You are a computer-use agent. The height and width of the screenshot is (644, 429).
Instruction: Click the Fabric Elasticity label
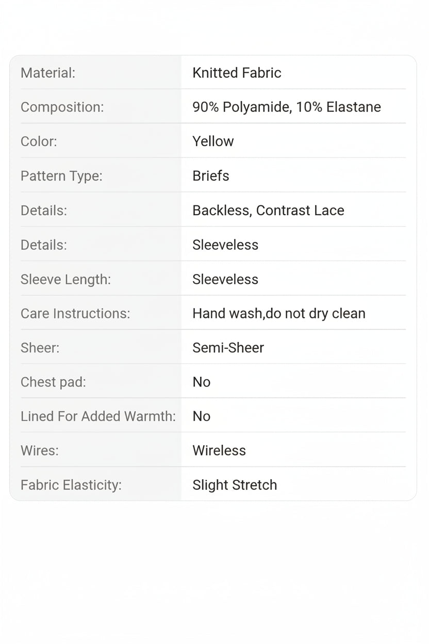point(71,485)
